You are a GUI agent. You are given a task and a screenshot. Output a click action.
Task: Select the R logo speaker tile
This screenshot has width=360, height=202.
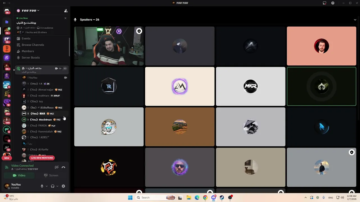click(x=109, y=86)
